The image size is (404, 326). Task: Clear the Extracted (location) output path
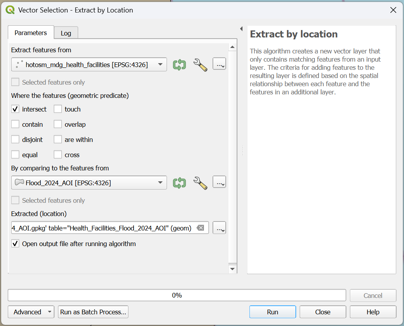pyautogui.click(x=200, y=228)
